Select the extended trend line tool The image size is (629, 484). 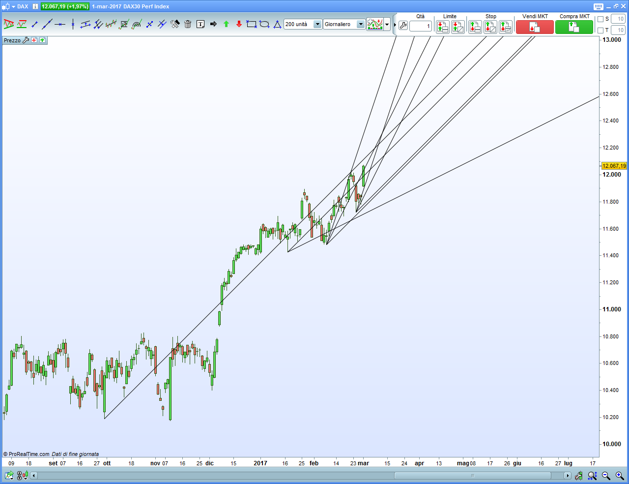[x=47, y=24]
